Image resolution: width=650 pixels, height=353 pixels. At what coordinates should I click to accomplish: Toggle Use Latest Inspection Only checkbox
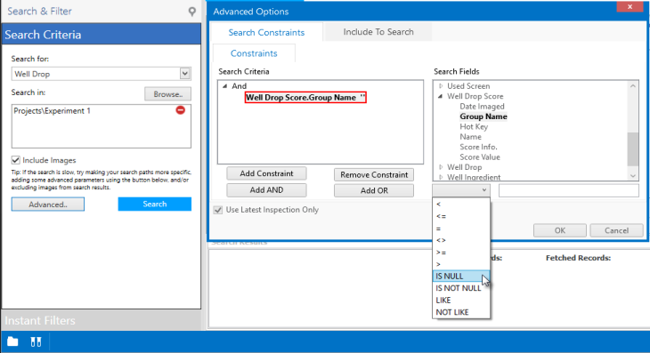pos(218,210)
